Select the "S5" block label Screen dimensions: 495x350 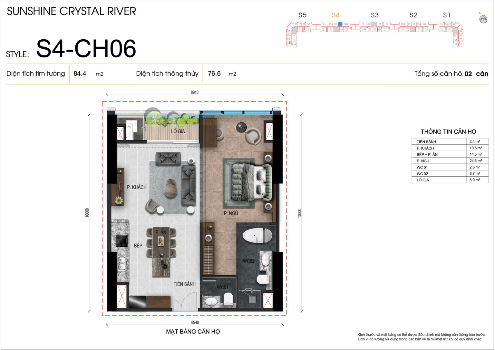coord(303,15)
